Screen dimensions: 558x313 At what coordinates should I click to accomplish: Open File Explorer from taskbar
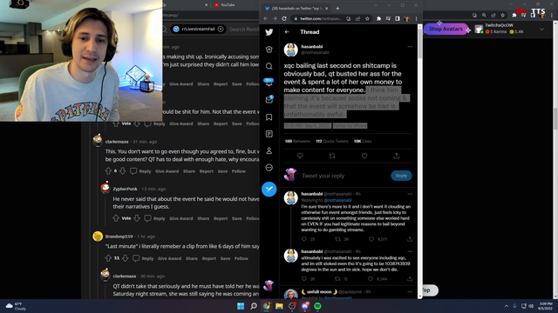point(279,306)
